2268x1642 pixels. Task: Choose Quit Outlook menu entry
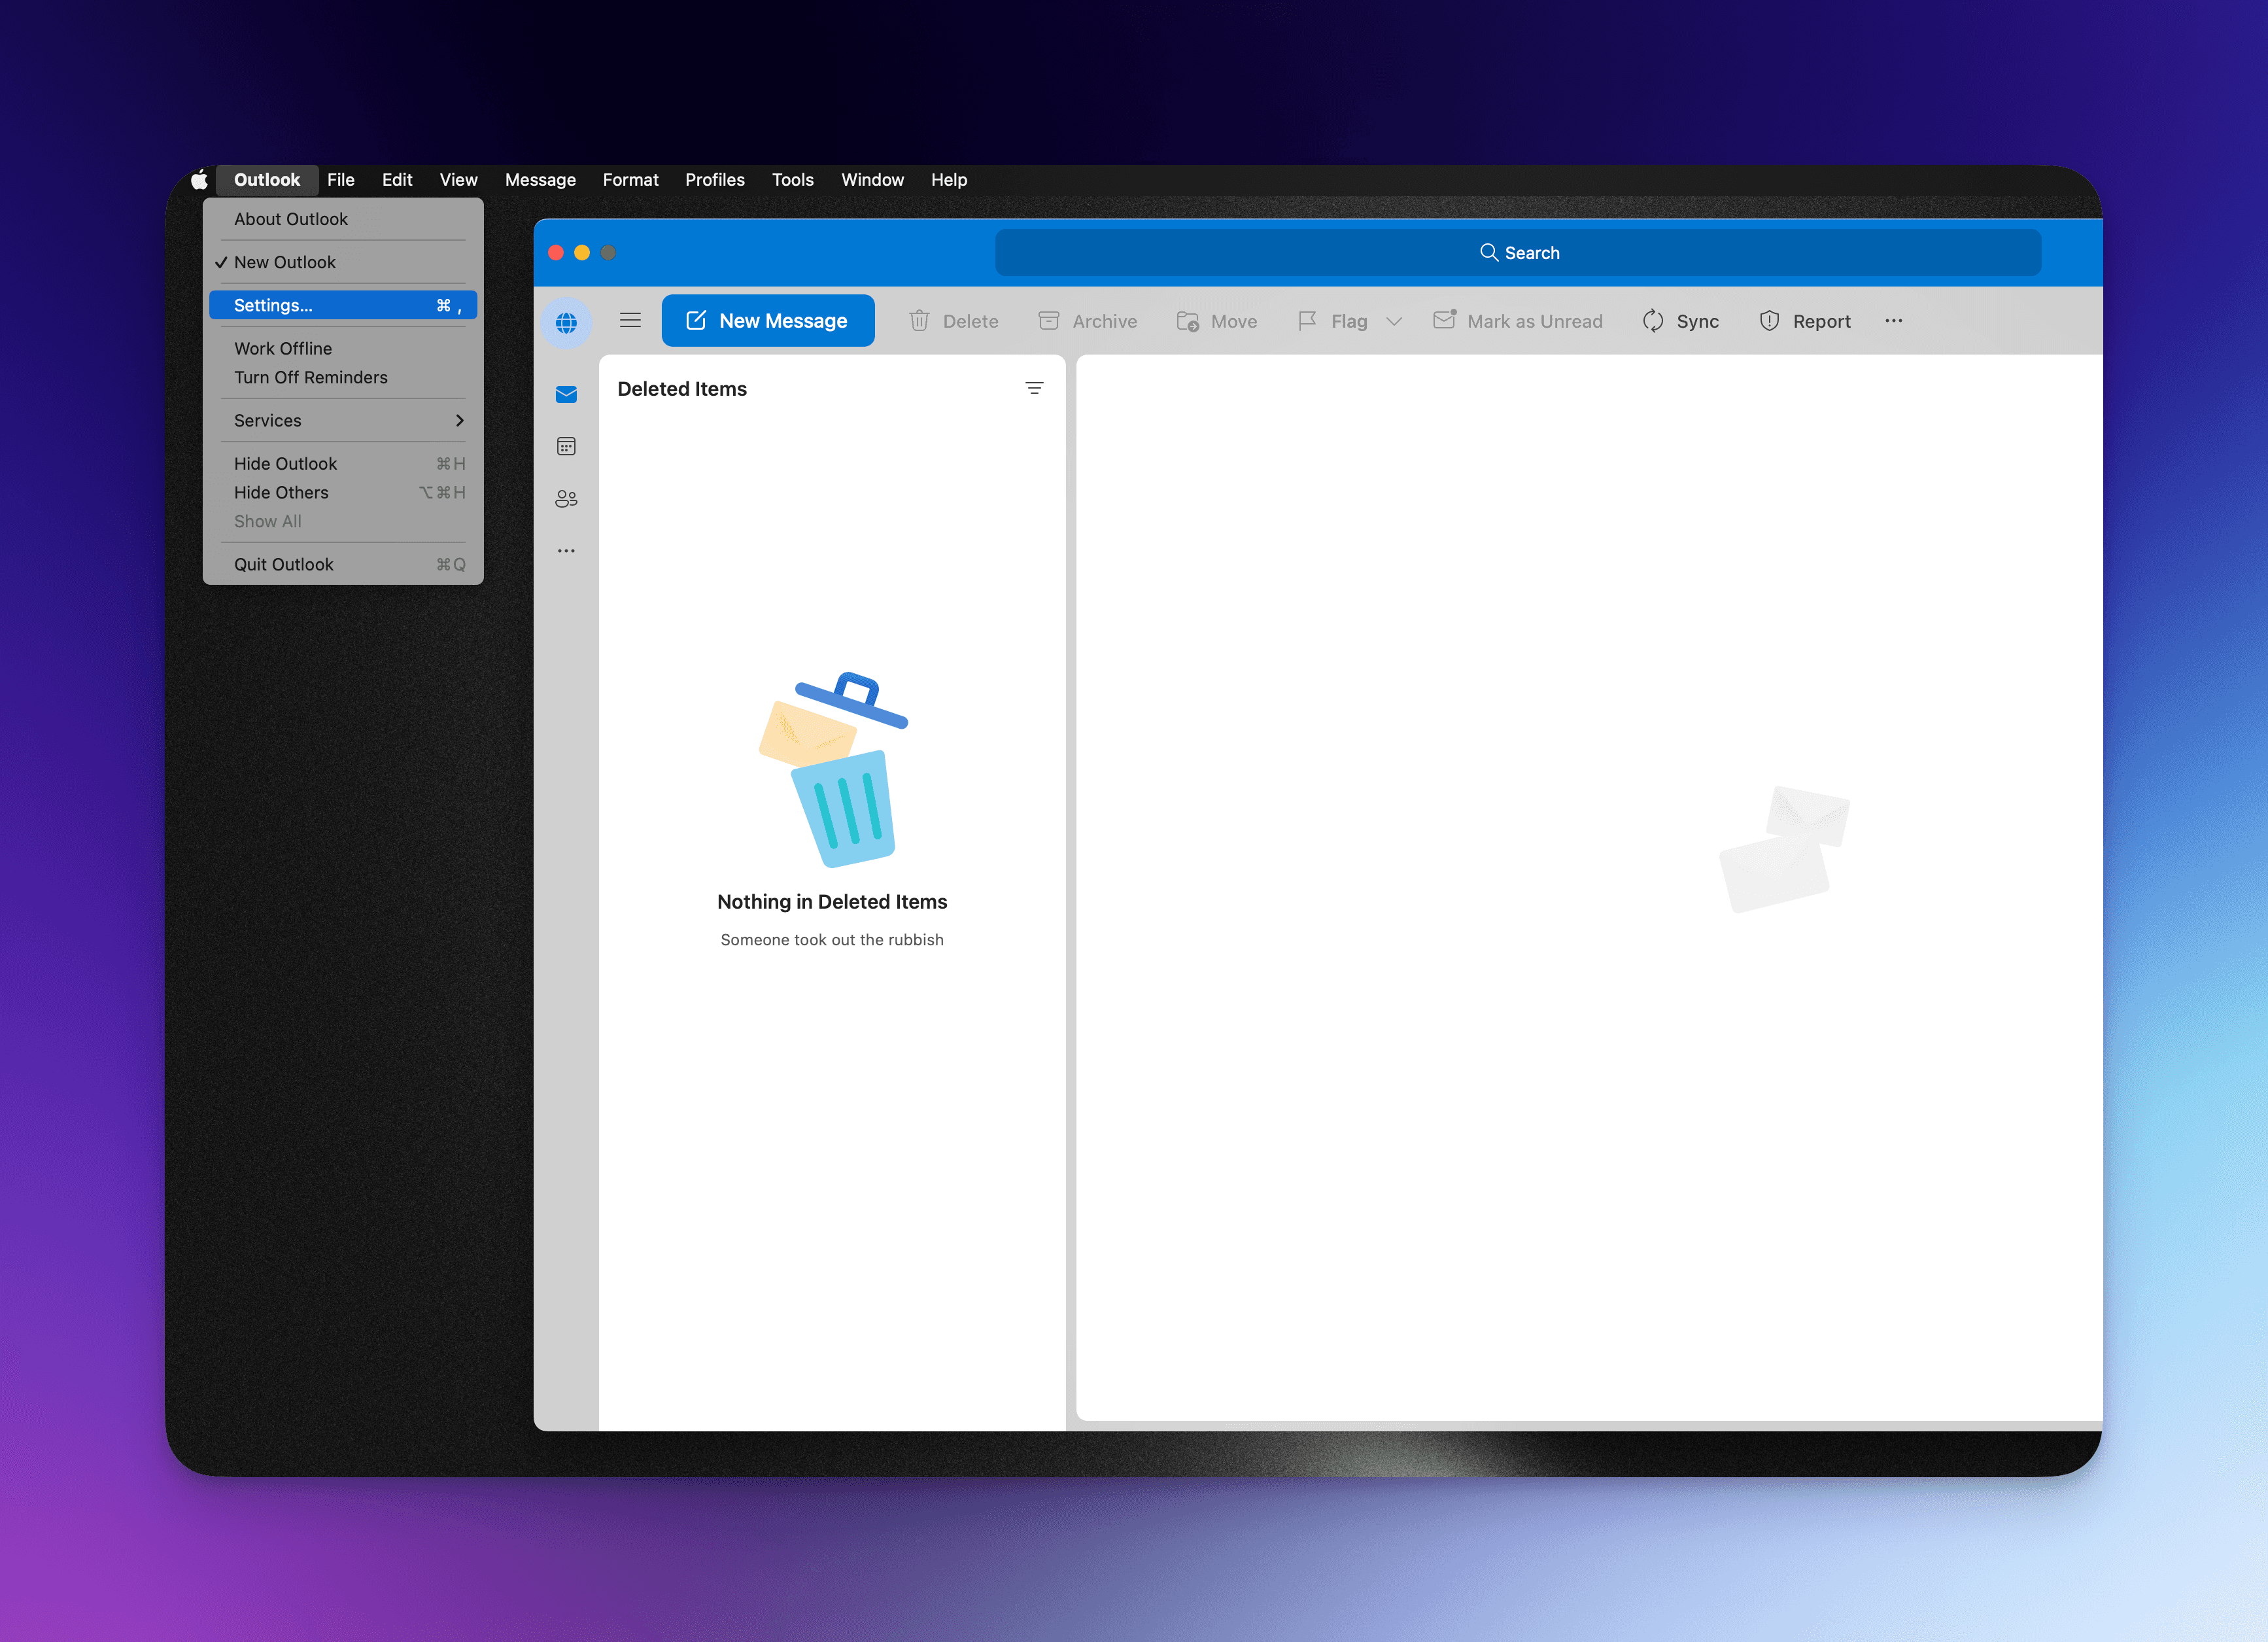tap(283, 565)
